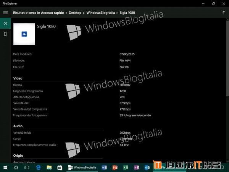The image size is (229, 172).
Task: Expand the chevron after WindowsBlogItalia breadcrumb
Action: [117, 13]
